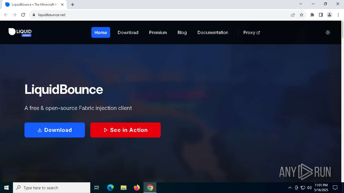Go to the Premium page

pyautogui.click(x=158, y=32)
